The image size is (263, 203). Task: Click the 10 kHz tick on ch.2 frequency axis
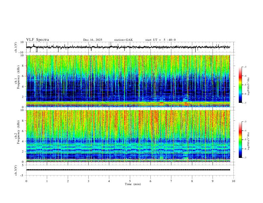(x=23, y=110)
